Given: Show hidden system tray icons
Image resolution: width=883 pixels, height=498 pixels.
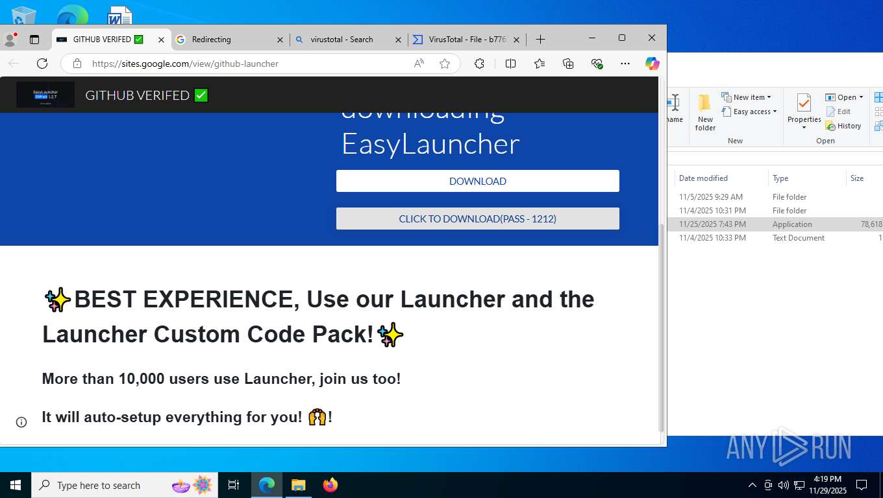Looking at the screenshot, I should click(752, 485).
